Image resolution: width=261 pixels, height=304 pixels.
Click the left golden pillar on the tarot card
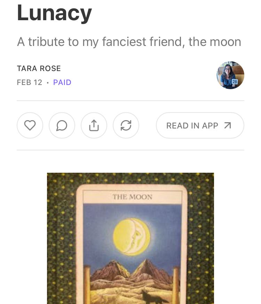coord(87,284)
